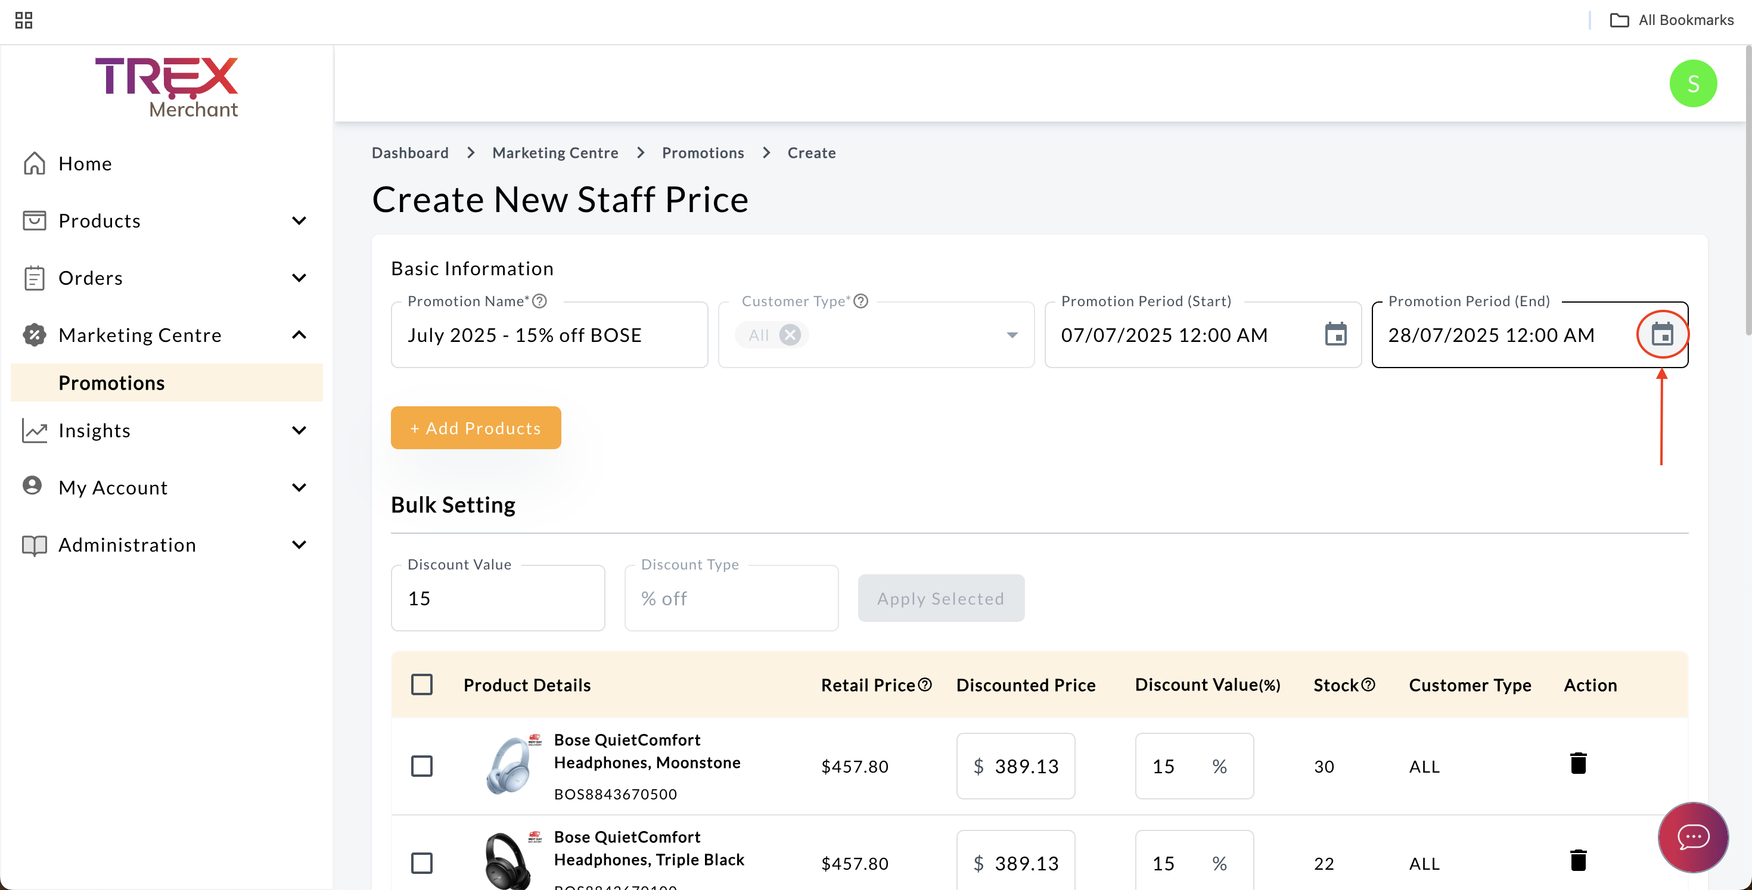Remove the All customer type chip
Screen dimensions: 1752x890
click(790, 335)
